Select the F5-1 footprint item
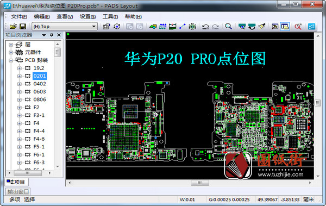Viewport: 326px width, 206px height. [39, 147]
